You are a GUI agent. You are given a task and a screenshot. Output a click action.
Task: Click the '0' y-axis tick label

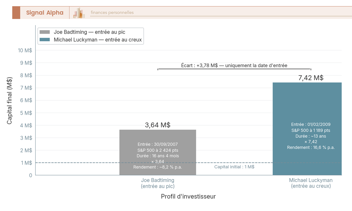coord(31,175)
